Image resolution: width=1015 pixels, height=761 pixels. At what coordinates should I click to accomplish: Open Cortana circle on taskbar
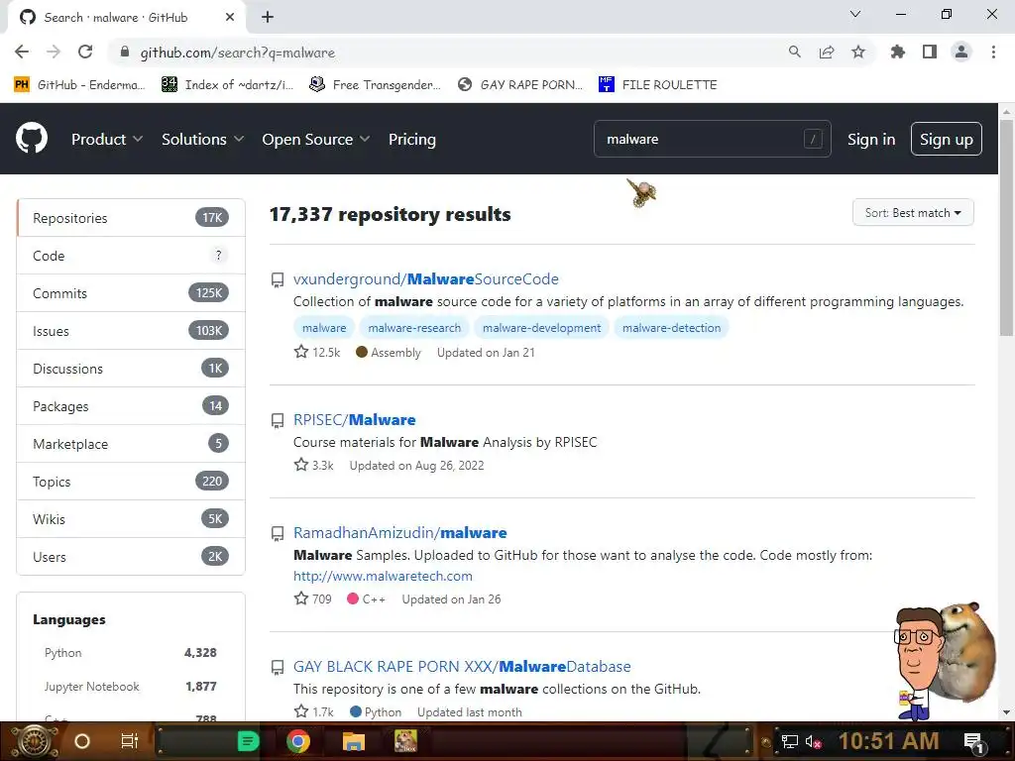[82, 741]
